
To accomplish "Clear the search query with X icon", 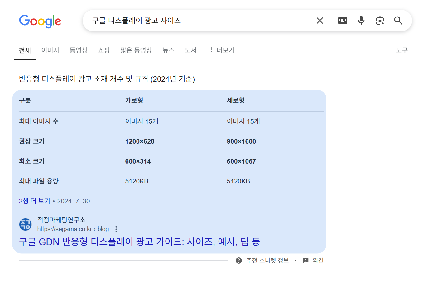I will click(320, 21).
